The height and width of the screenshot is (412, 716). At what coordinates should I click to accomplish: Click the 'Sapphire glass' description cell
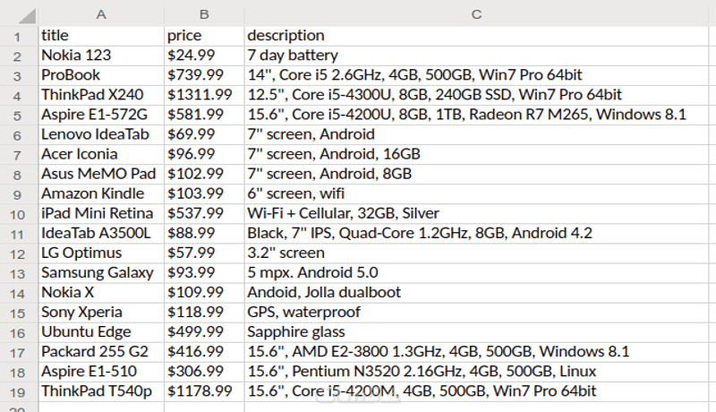point(476,331)
